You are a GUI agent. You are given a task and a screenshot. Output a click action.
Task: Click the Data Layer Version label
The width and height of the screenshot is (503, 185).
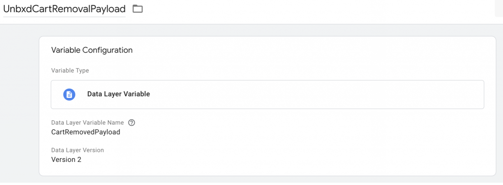(78, 150)
